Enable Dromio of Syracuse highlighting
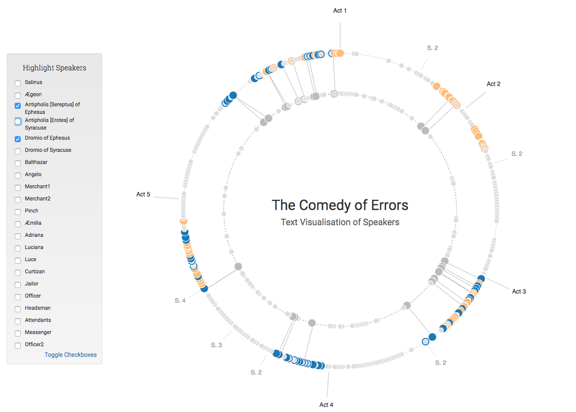Screen dimensions: 576x412 17,151
